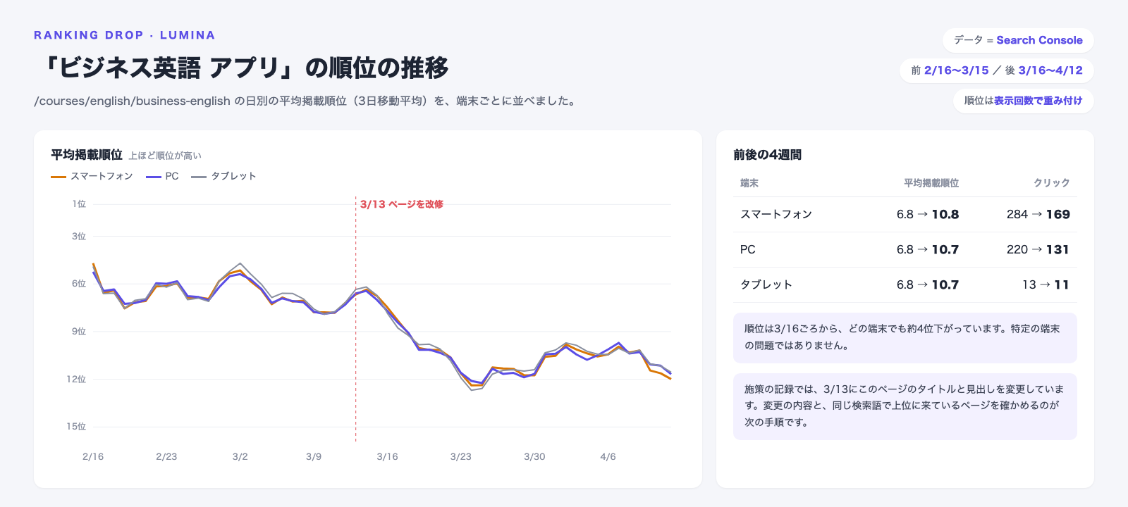1128x507 pixels.
Task: Click the RANKING DROP · LUMINA label
Action: [x=125, y=35]
